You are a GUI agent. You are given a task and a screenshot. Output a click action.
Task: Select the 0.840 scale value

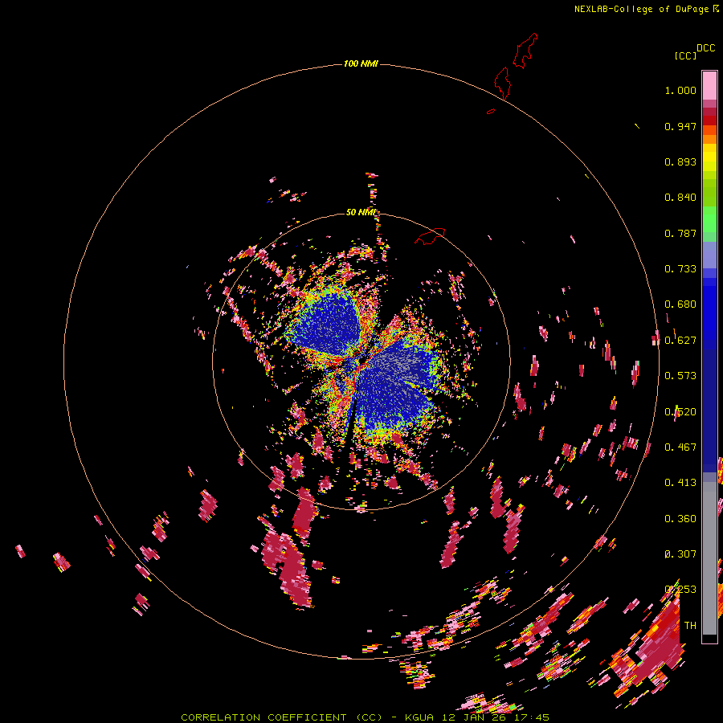[680, 198]
